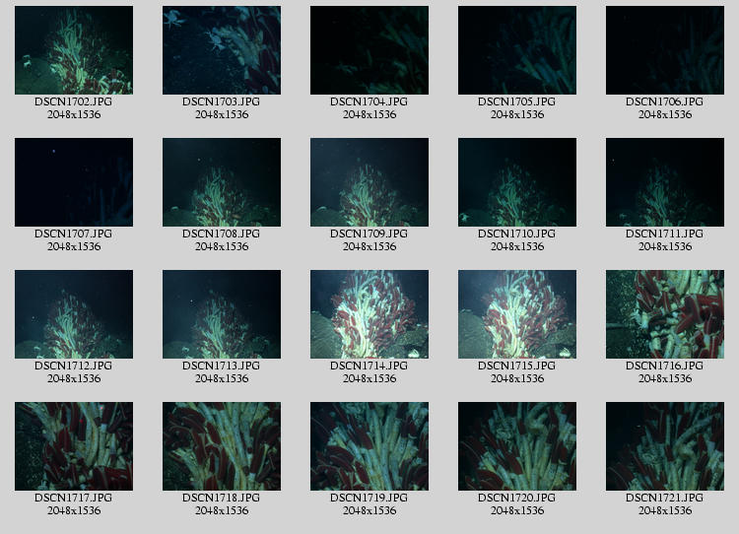View the DSCN1707.JPG thumbnail

pos(74,182)
